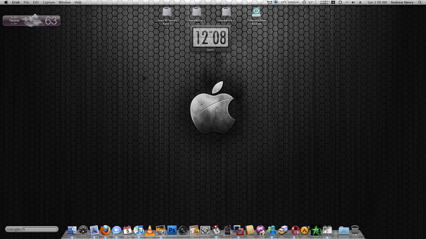Screen dimensions: 426x239
Task: Open the 33°C 1263rpm fan monitor
Action: coord(290,2)
